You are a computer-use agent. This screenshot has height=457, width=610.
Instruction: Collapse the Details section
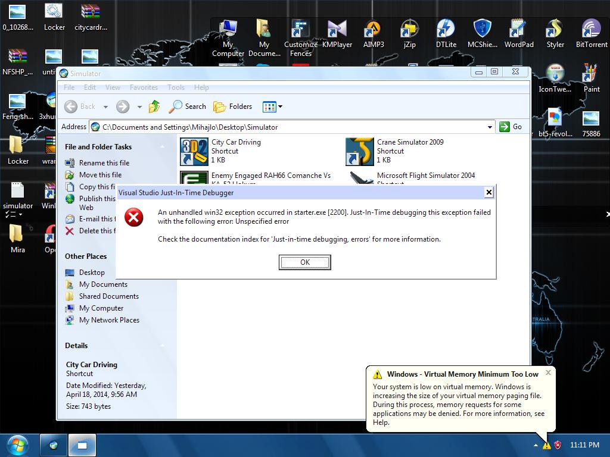pos(162,346)
